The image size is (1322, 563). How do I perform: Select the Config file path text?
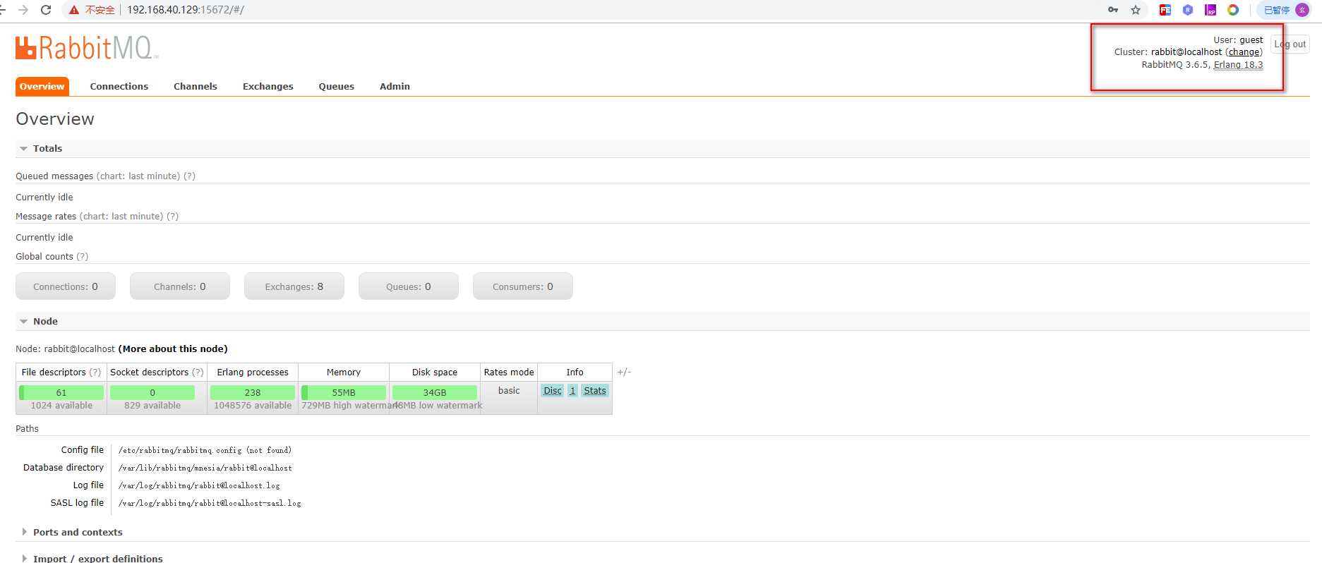[x=205, y=450]
